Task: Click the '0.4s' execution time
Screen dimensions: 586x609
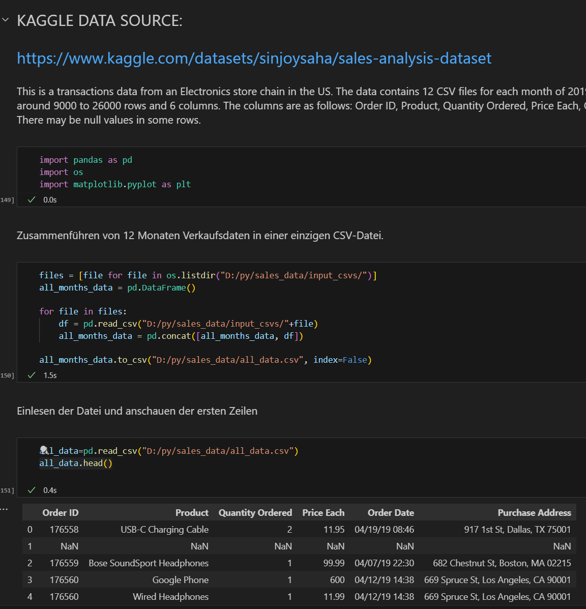Action: coord(50,490)
